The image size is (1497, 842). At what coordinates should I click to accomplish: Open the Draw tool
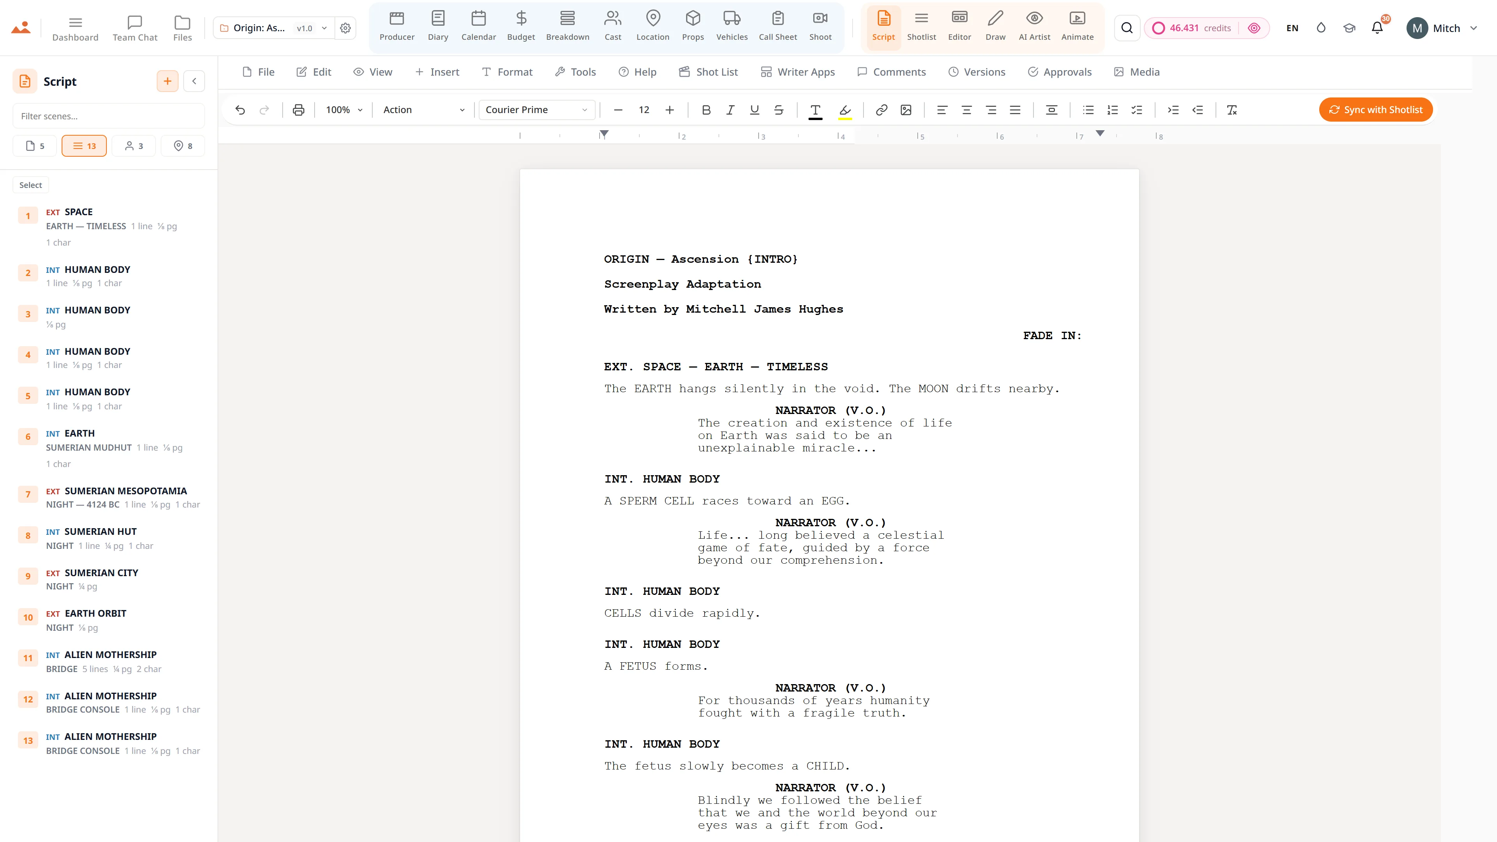(996, 27)
